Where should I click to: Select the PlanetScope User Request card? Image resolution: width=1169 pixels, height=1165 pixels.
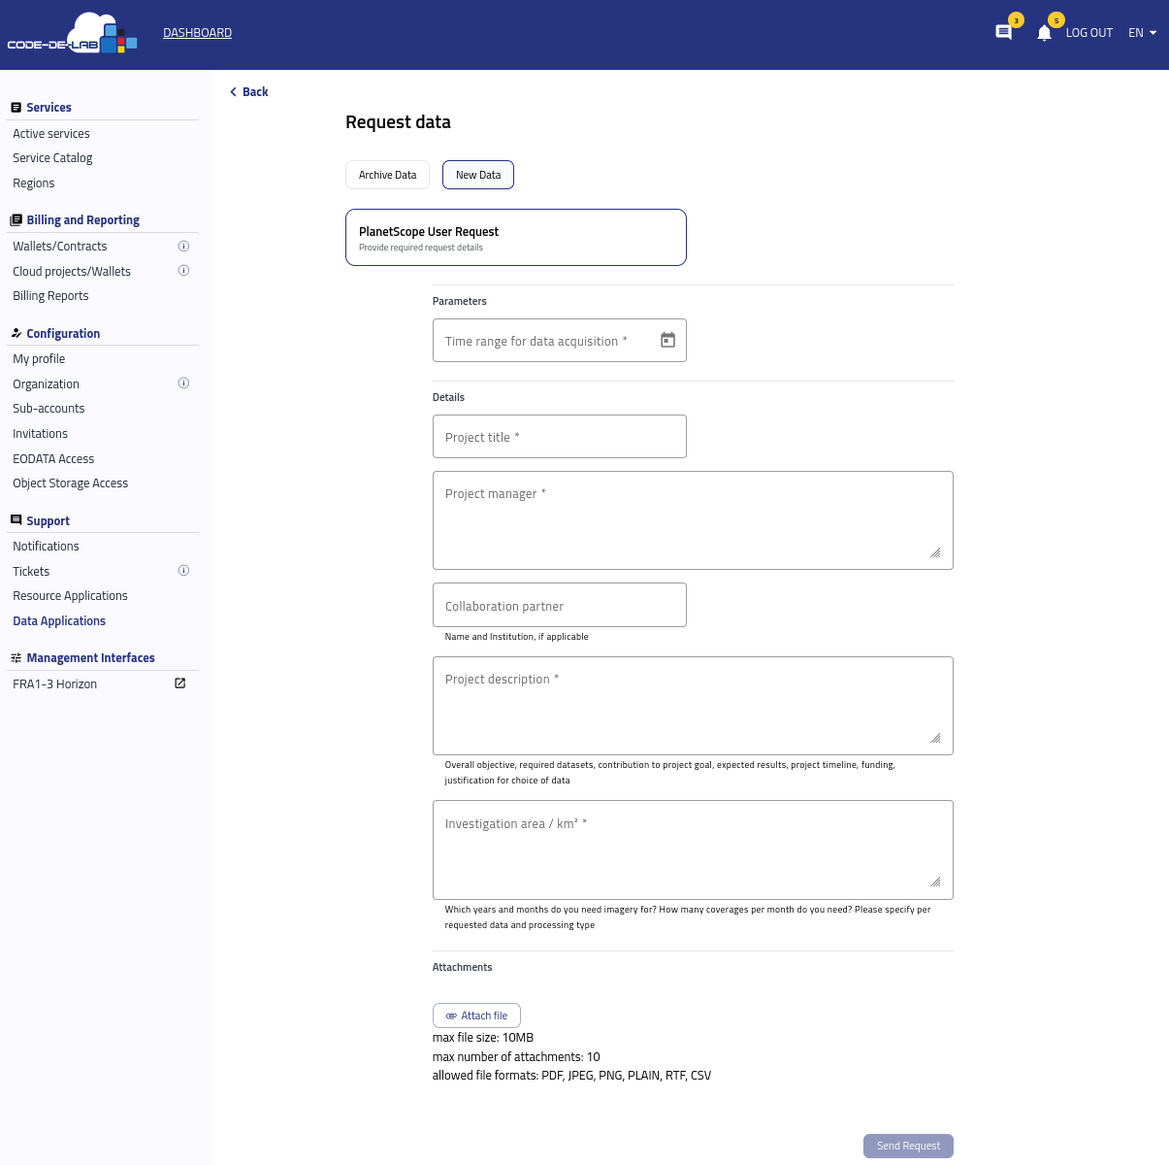click(516, 237)
